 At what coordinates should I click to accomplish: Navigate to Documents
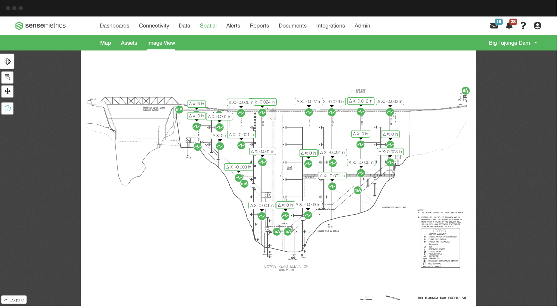click(x=293, y=25)
